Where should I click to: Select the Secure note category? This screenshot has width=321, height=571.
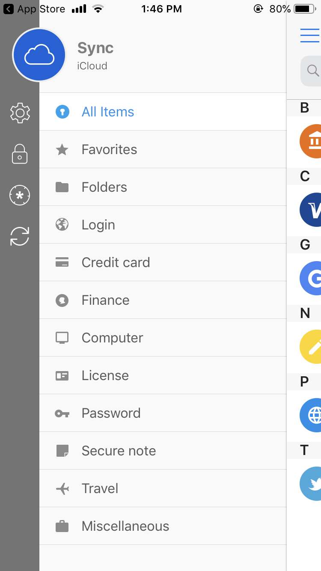tap(119, 451)
